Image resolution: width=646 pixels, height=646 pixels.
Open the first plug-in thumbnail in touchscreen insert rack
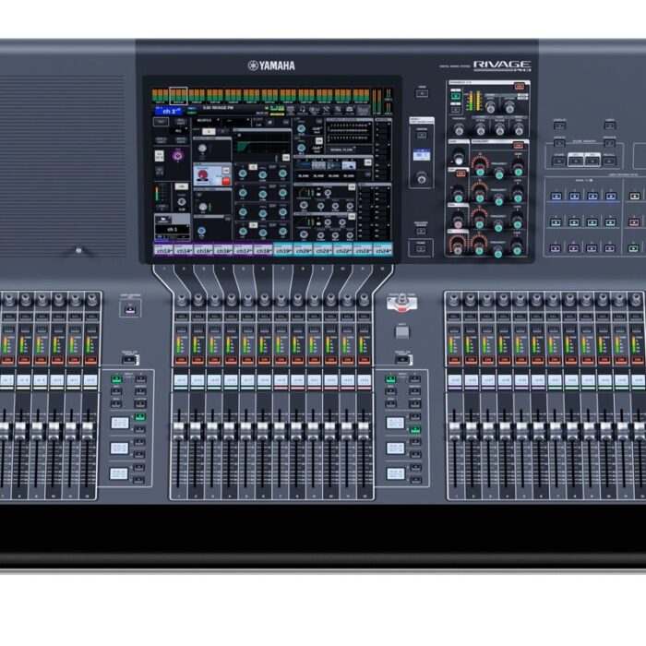pyautogui.click(x=304, y=165)
